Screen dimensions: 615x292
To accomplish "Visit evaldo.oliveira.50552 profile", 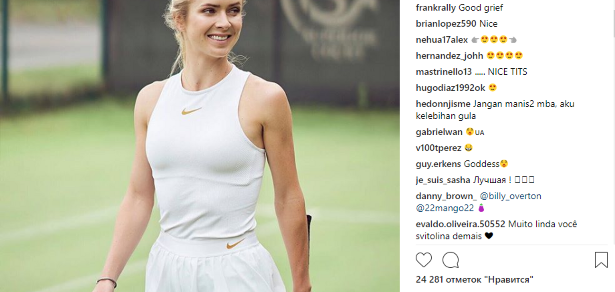I will click(460, 224).
